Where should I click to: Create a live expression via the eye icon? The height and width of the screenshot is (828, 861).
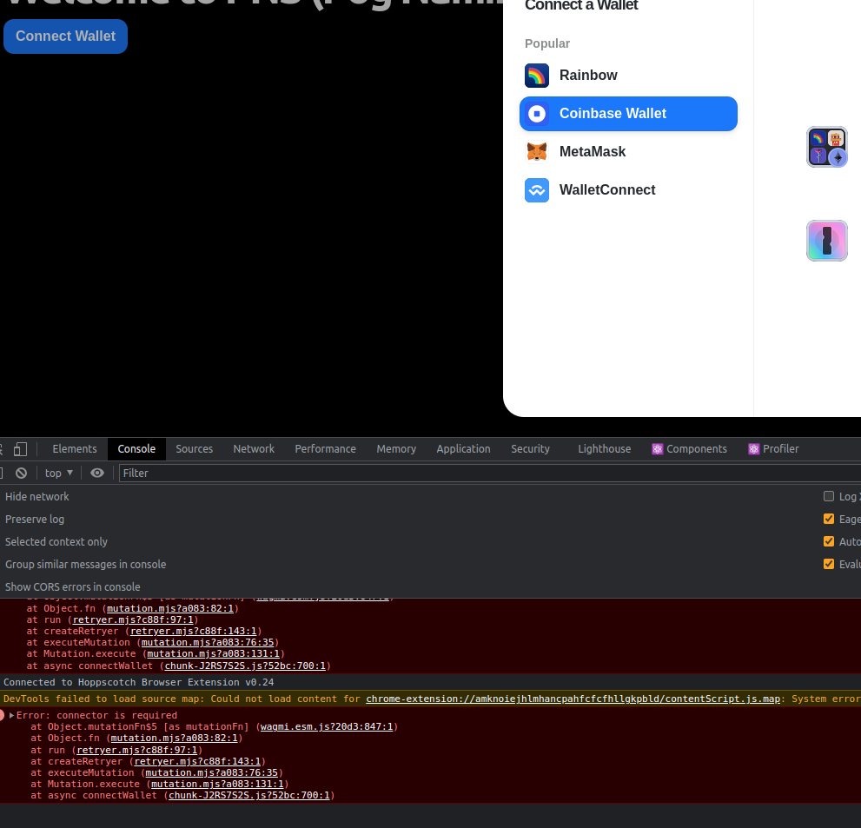97,473
